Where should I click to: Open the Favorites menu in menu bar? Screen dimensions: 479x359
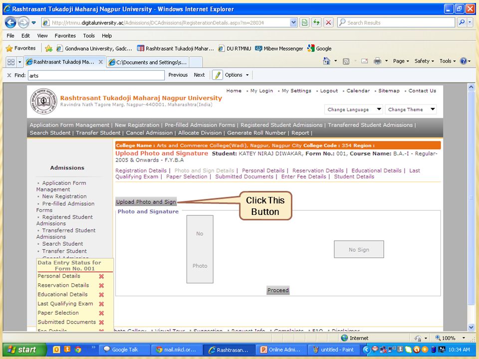coord(65,36)
